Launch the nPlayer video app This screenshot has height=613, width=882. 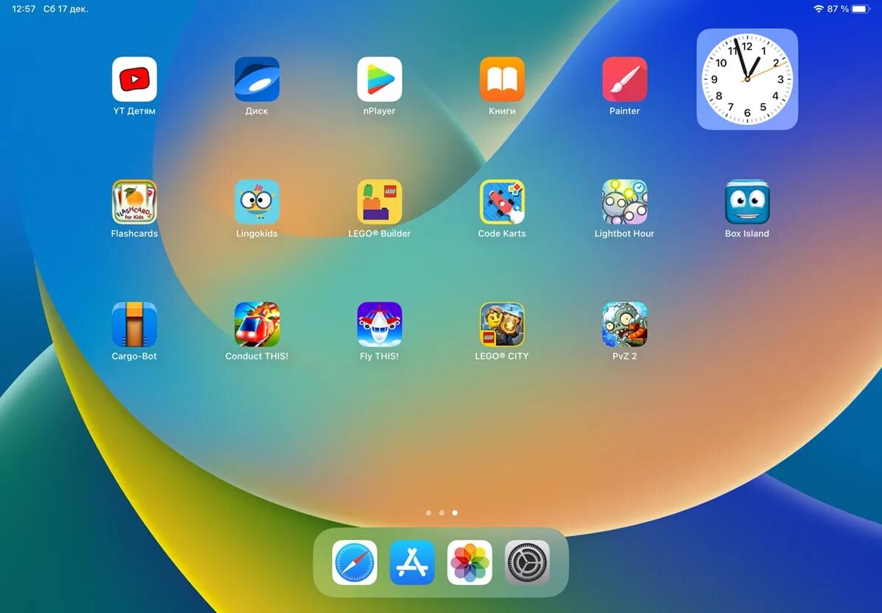pos(379,79)
